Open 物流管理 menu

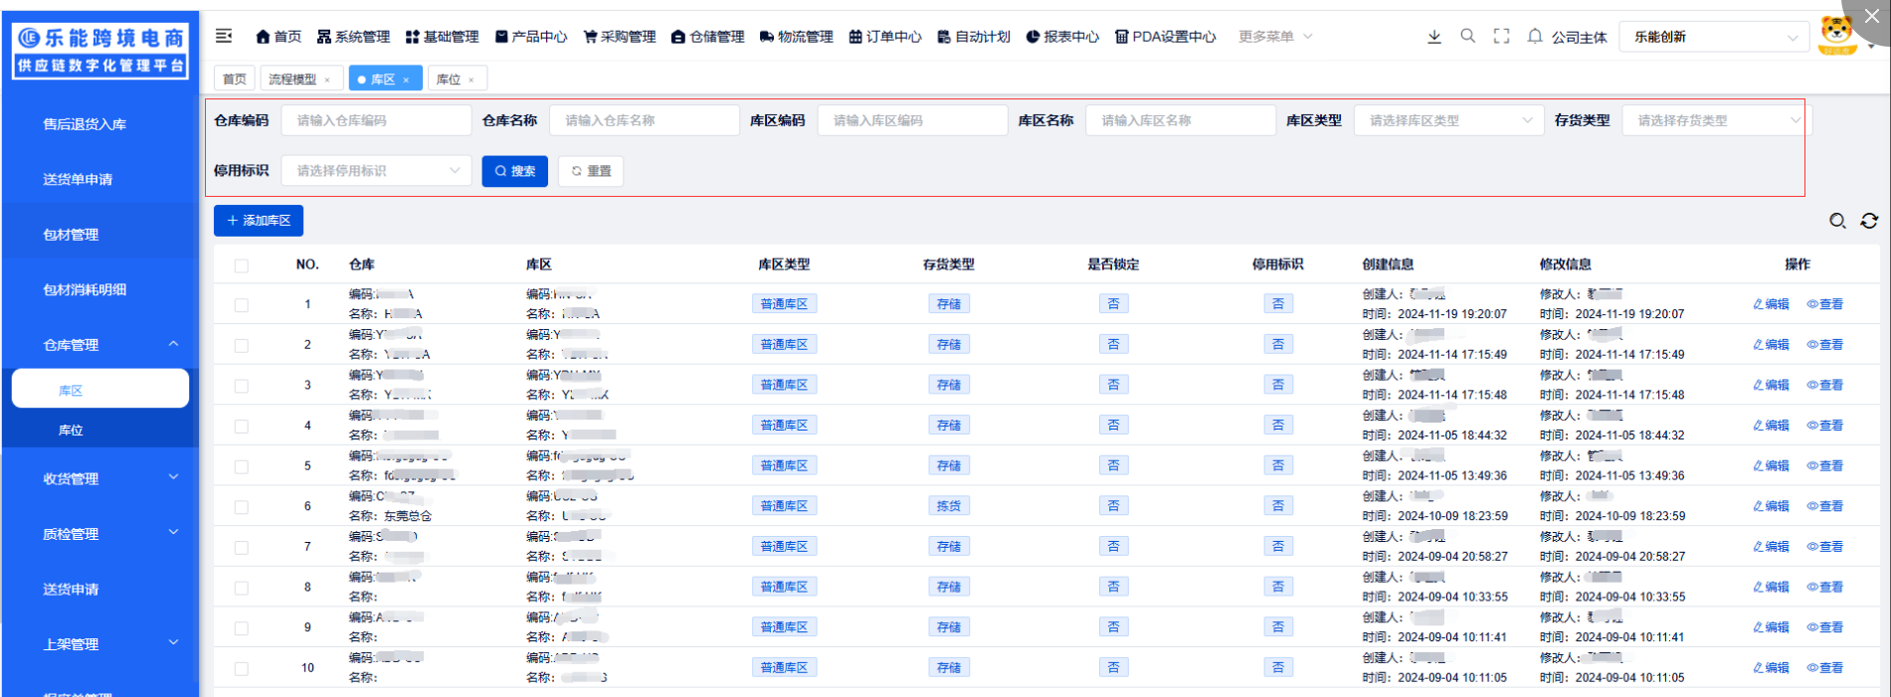pyautogui.click(x=797, y=37)
